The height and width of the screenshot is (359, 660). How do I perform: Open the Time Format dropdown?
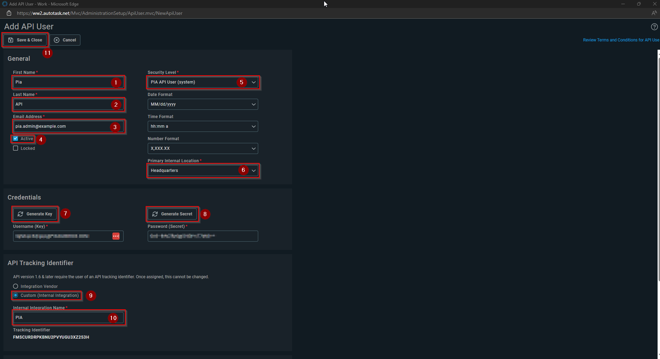203,126
